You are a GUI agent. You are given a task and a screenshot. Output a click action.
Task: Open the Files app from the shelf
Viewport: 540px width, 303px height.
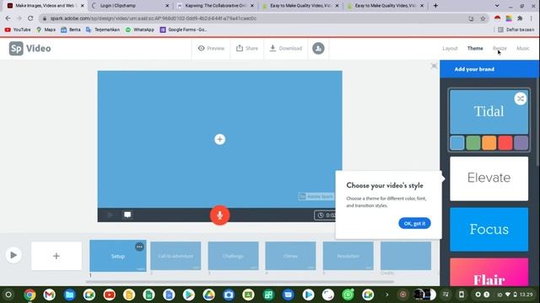click(x=69, y=295)
